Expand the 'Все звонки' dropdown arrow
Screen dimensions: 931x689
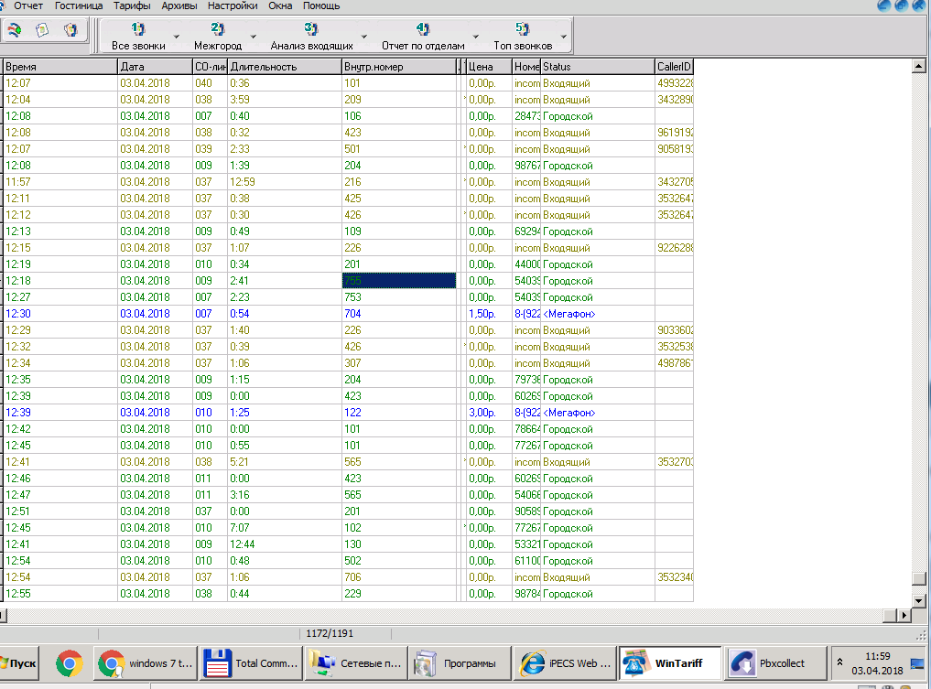(x=175, y=38)
